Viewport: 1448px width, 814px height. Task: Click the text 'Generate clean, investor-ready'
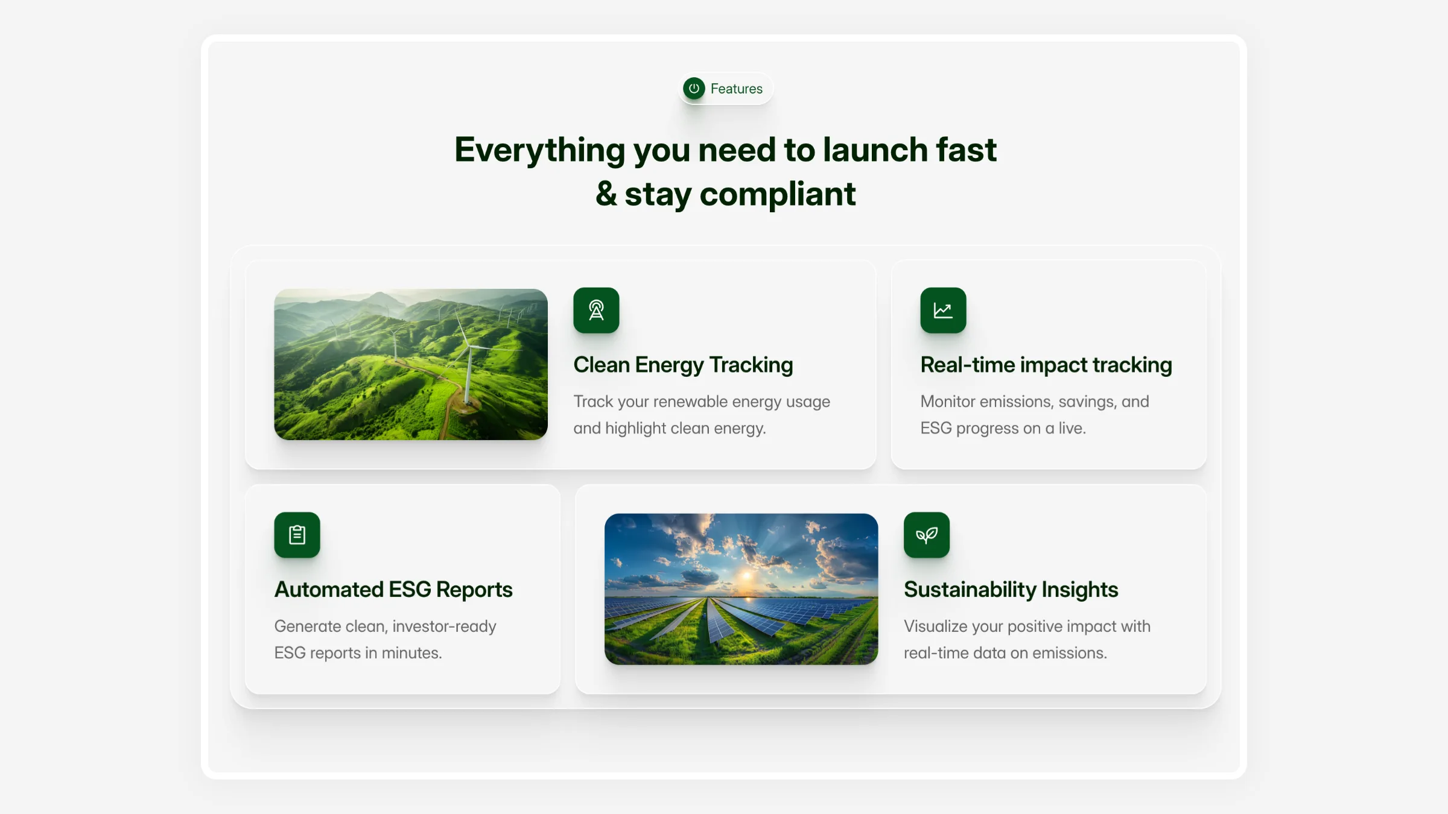(x=385, y=626)
